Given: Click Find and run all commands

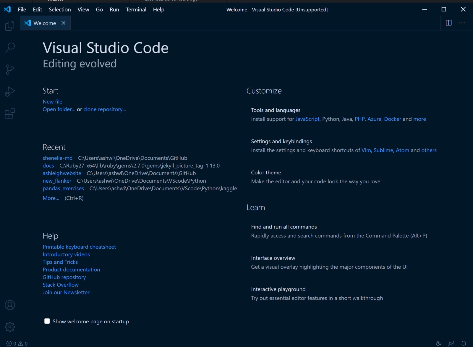Looking at the screenshot, I should click(x=339, y=231).
